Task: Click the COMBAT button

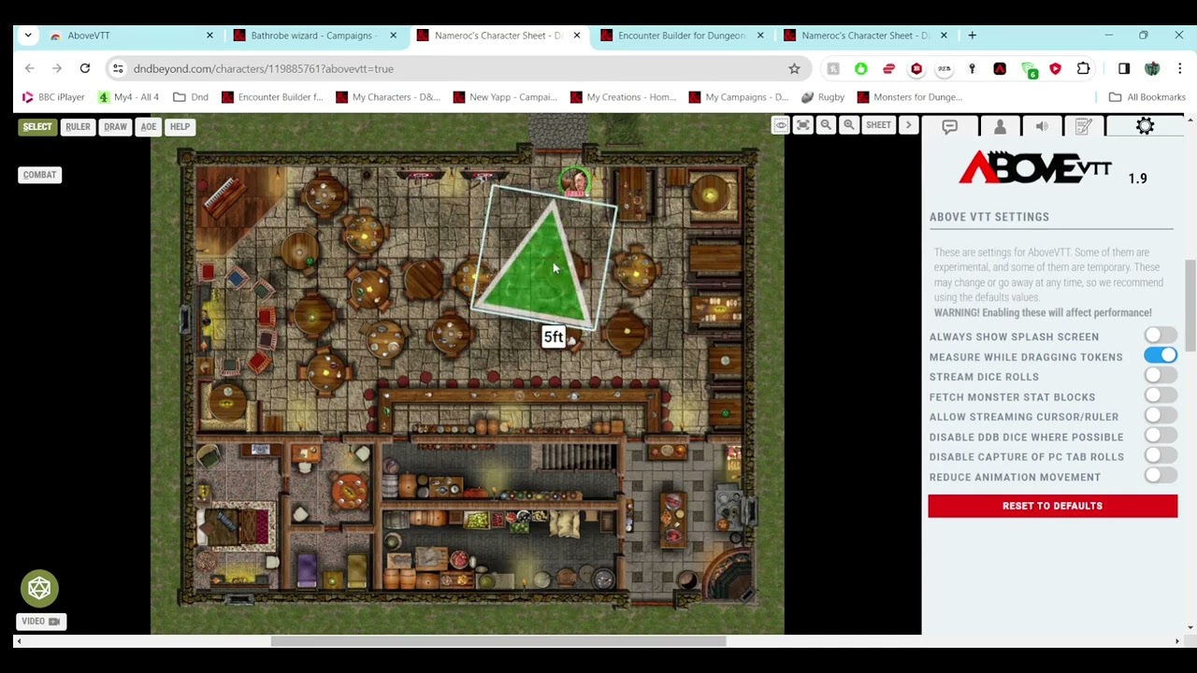Action: pyautogui.click(x=39, y=175)
